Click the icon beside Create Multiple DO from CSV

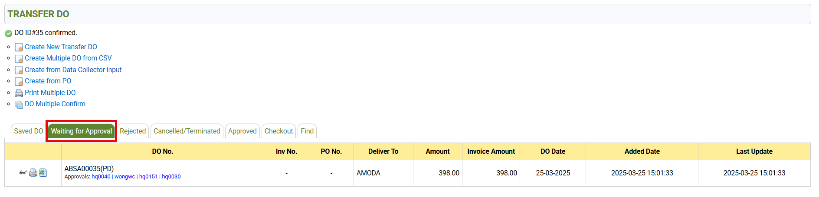click(x=19, y=59)
